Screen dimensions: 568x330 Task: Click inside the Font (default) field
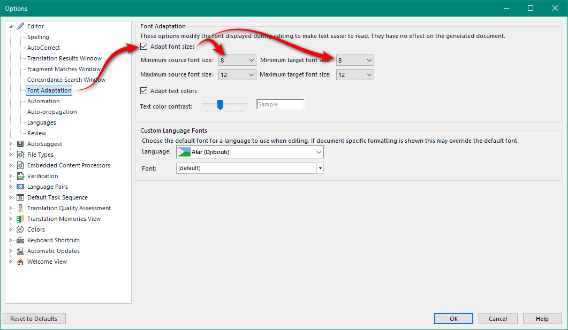246,168
